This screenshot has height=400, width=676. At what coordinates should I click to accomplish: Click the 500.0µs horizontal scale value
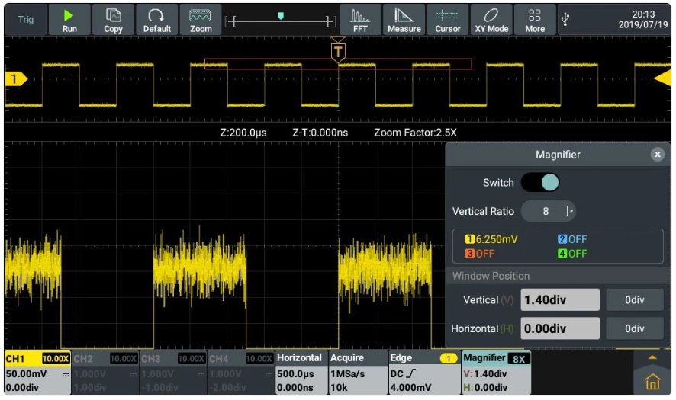(x=295, y=374)
